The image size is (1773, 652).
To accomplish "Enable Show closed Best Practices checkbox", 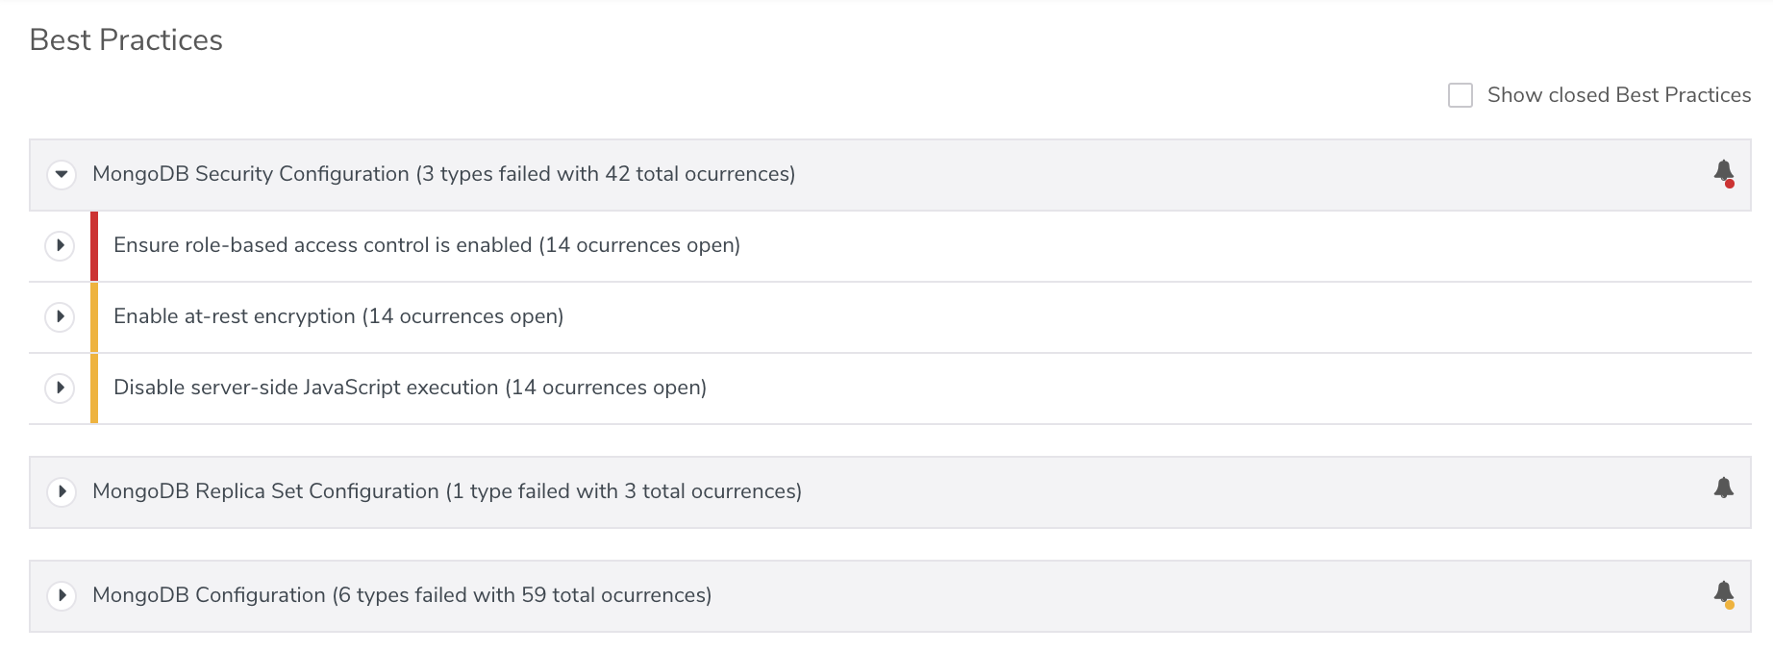I will coord(1460,95).
